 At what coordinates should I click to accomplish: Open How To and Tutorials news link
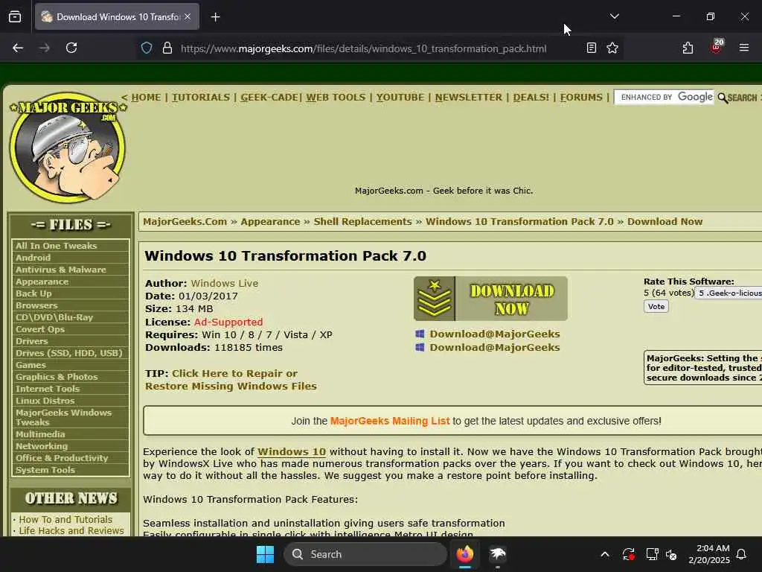[65, 519]
